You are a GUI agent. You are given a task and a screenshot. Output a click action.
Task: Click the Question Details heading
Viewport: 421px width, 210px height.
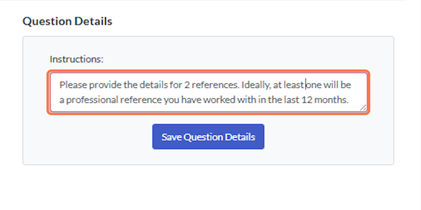(x=67, y=22)
